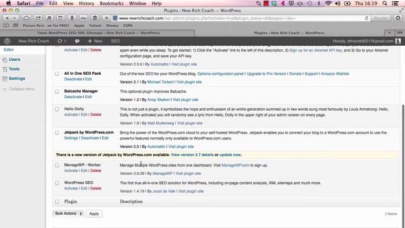Screen dimensions: 405x228
Task: Open the Apple menu
Action: 8,3
